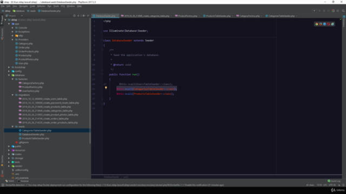
Task: Collapse the app folder
Action: 9,24
